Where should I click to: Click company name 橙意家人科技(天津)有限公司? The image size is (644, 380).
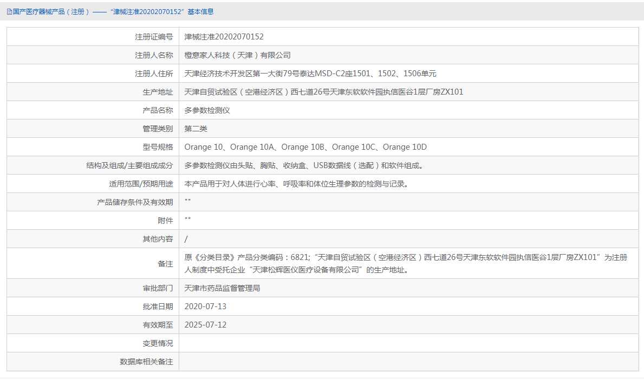coord(237,55)
